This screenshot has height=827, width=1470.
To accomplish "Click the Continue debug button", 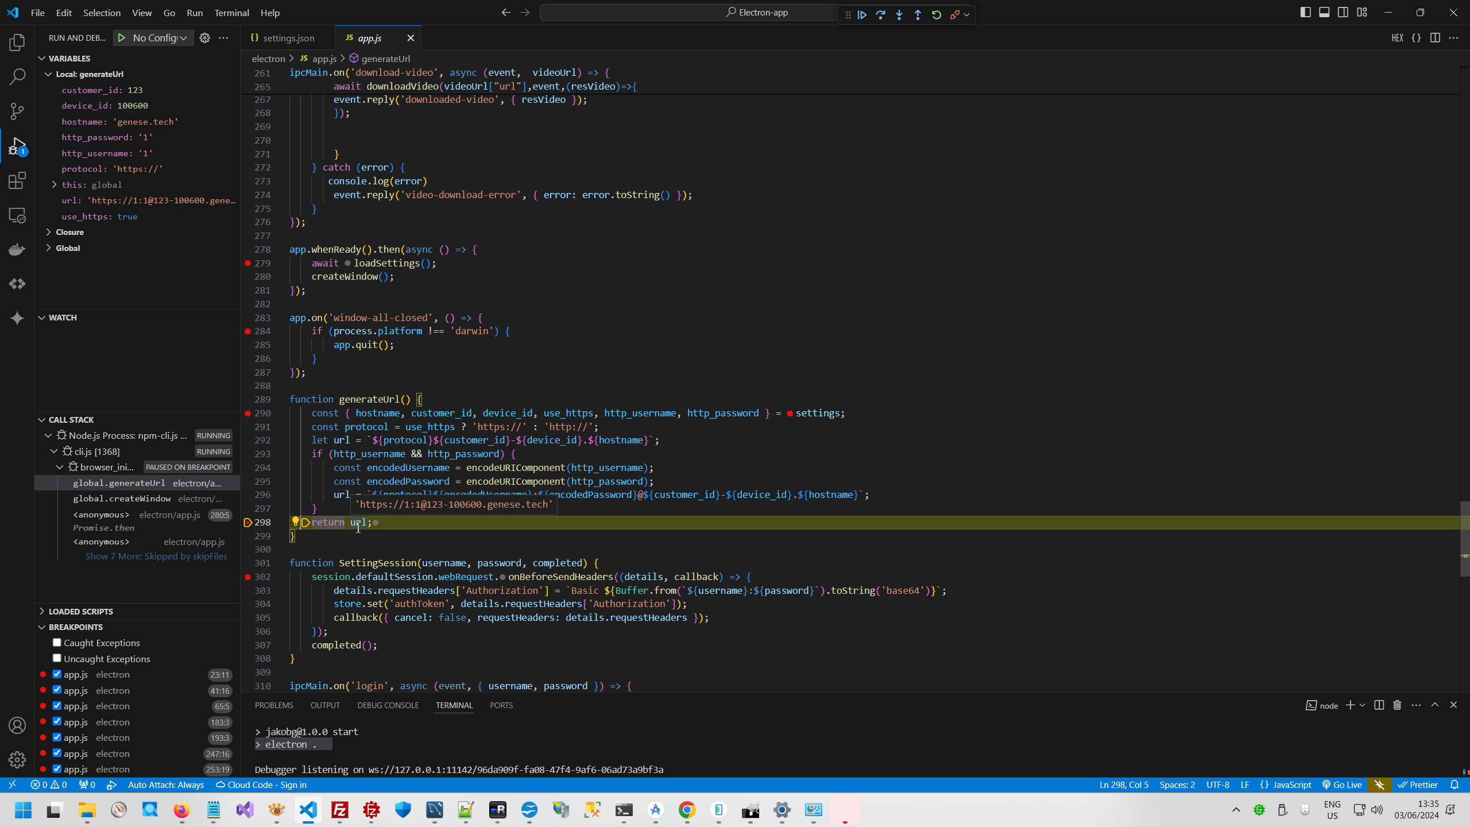I will (862, 15).
